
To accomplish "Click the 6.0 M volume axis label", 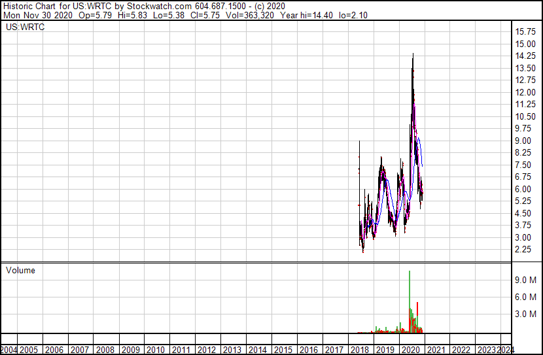I will pyautogui.click(x=526, y=297).
